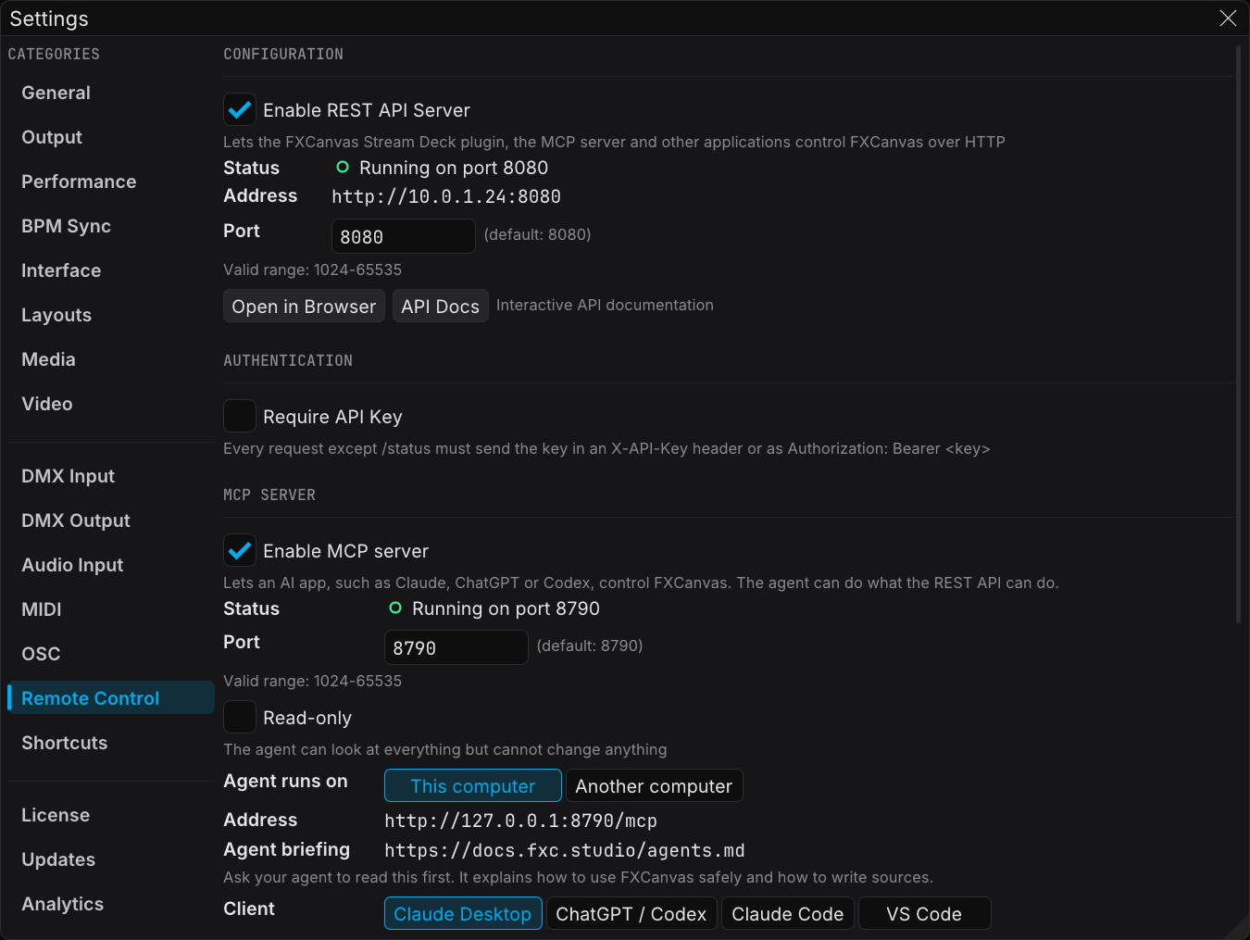Click the REST address http://10.0.1.24:8080
The width and height of the screenshot is (1250, 940).
point(446,196)
